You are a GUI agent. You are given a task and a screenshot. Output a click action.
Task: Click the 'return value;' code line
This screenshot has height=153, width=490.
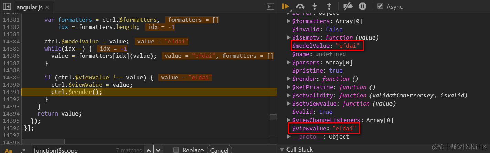[x=60, y=113]
